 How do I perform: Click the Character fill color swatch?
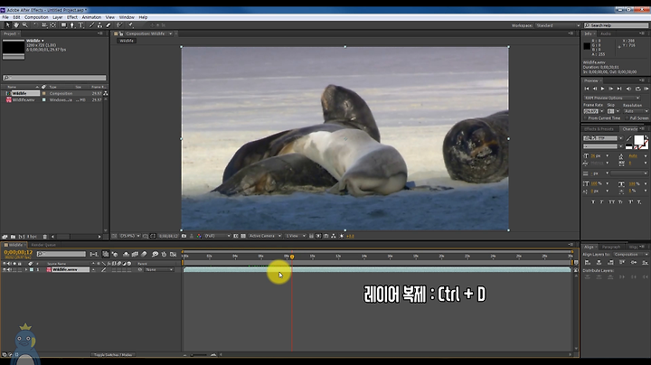638,140
